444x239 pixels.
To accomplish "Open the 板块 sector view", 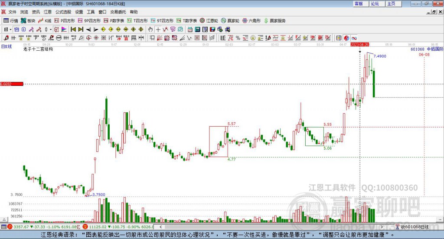I will pyautogui.click(x=28, y=21).
